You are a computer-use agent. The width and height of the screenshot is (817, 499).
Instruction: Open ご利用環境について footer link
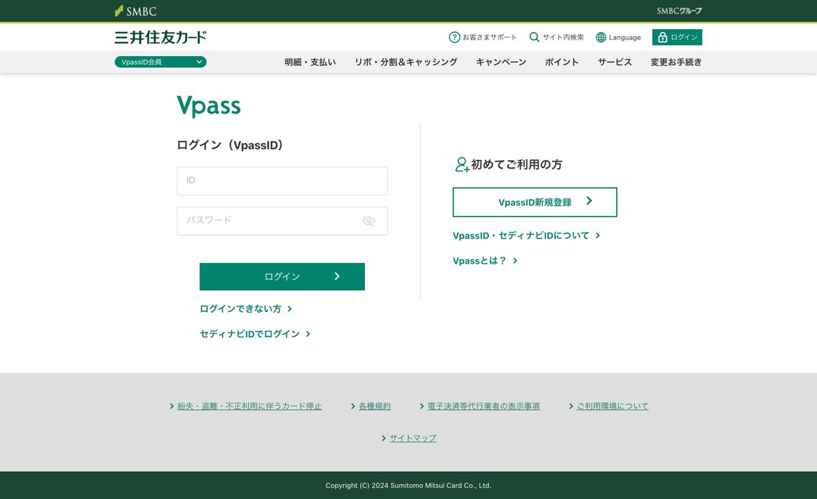pyautogui.click(x=613, y=406)
